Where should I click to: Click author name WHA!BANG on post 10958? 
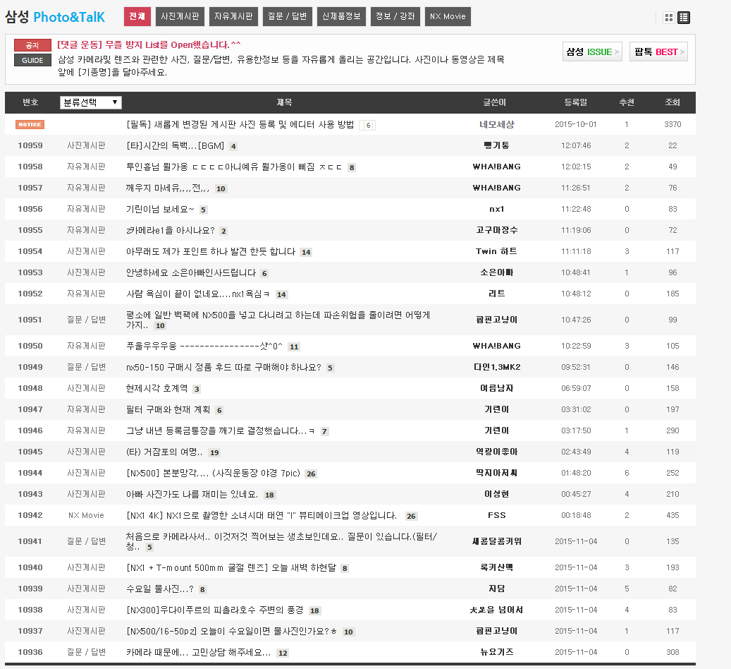click(x=496, y=167)
